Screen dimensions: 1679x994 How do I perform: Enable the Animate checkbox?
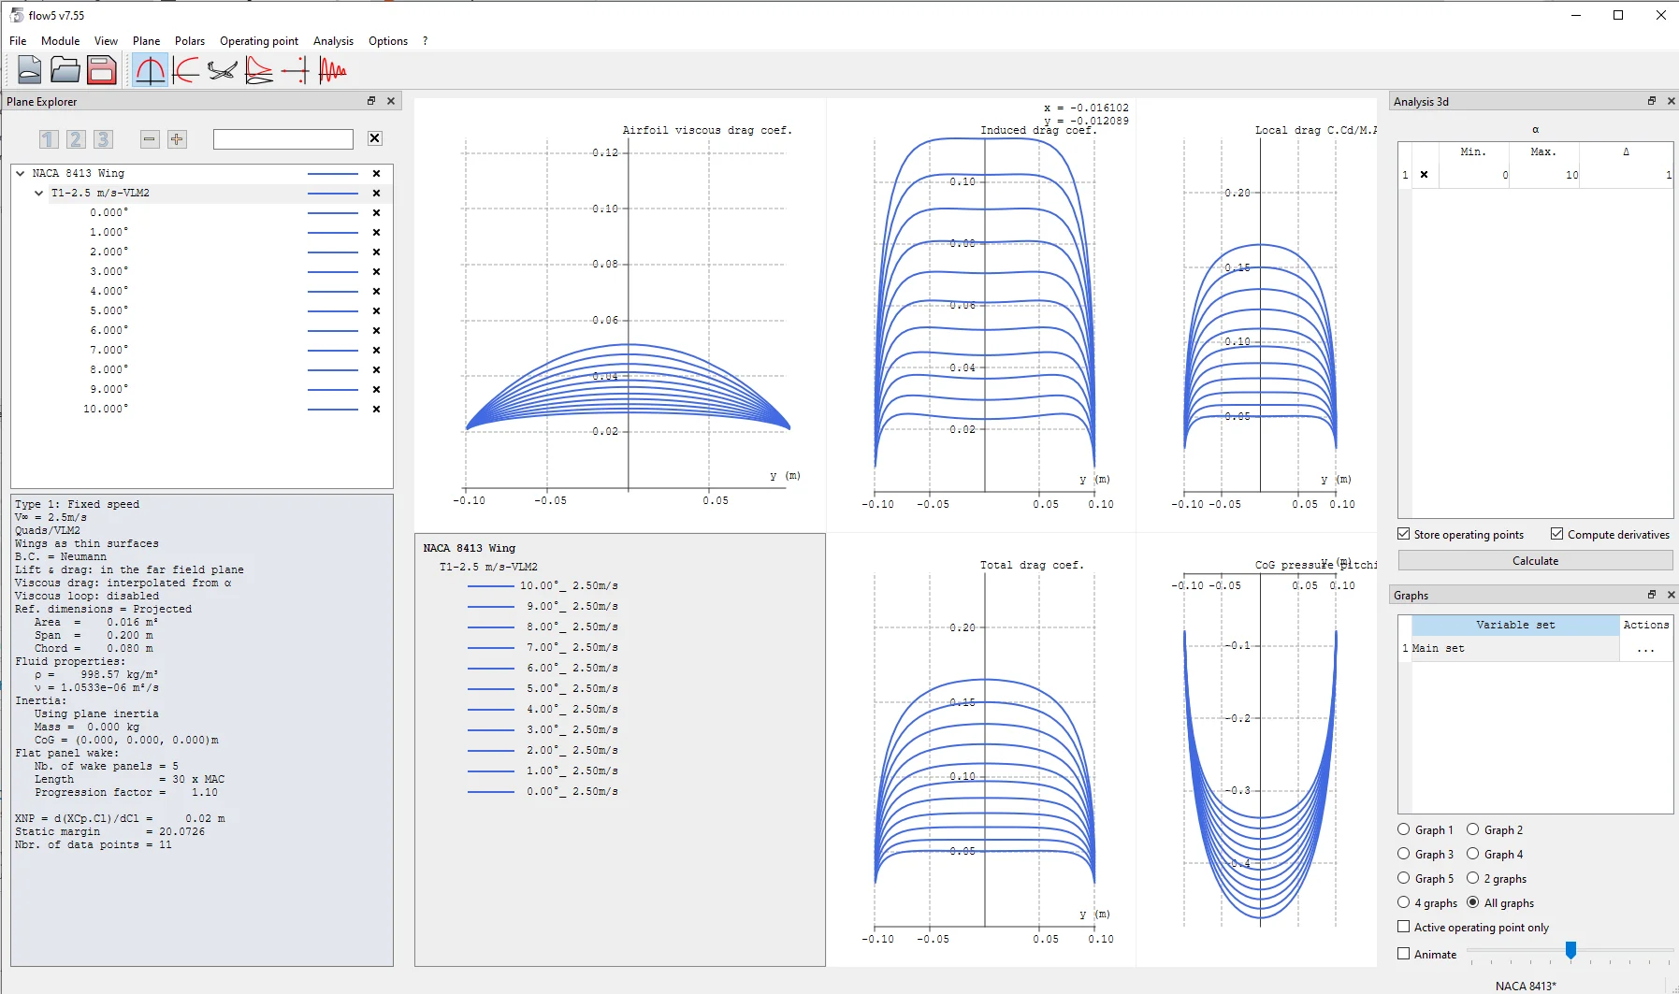click(x=1427, y=954)
